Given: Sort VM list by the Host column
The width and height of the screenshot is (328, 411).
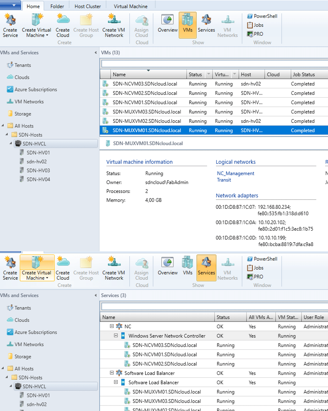Looking at the screenshot, I should click(251, 74).
